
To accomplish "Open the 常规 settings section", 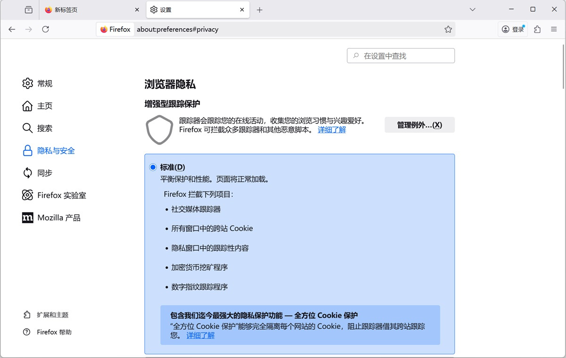I will click(44, 83).
